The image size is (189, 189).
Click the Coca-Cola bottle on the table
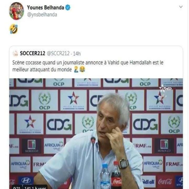117,175
